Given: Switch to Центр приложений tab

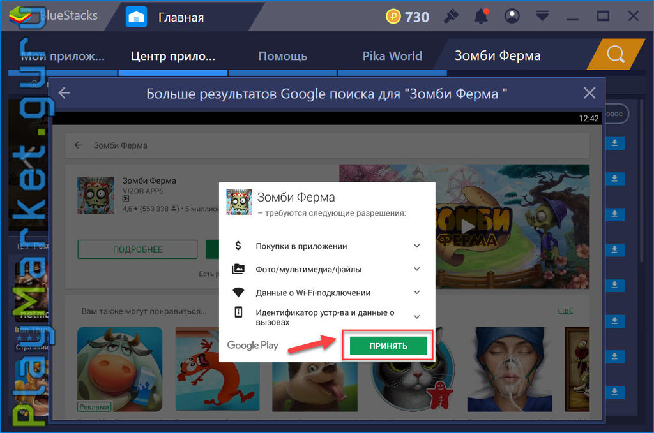Looking at the screenshot, I should click(x=173, y=56).
